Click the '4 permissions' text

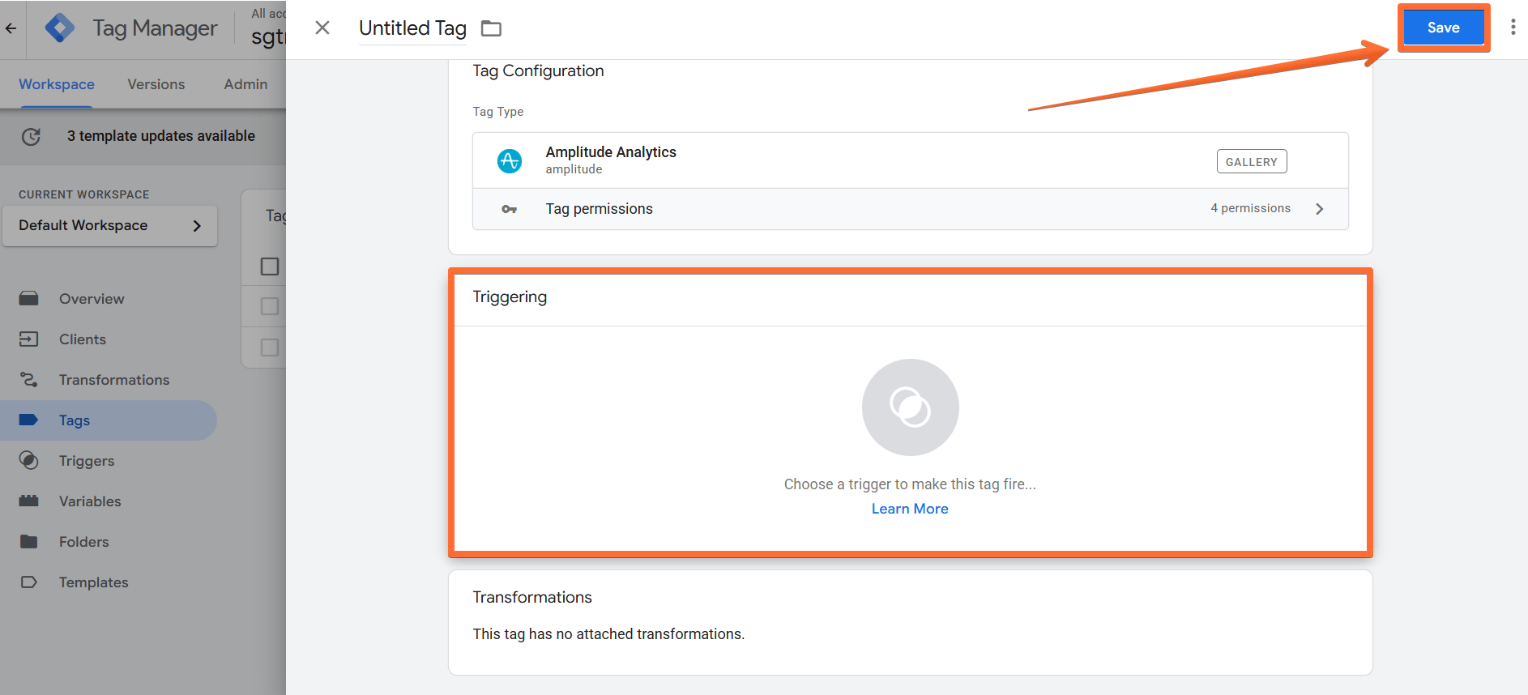click(x=1251, y=208)
